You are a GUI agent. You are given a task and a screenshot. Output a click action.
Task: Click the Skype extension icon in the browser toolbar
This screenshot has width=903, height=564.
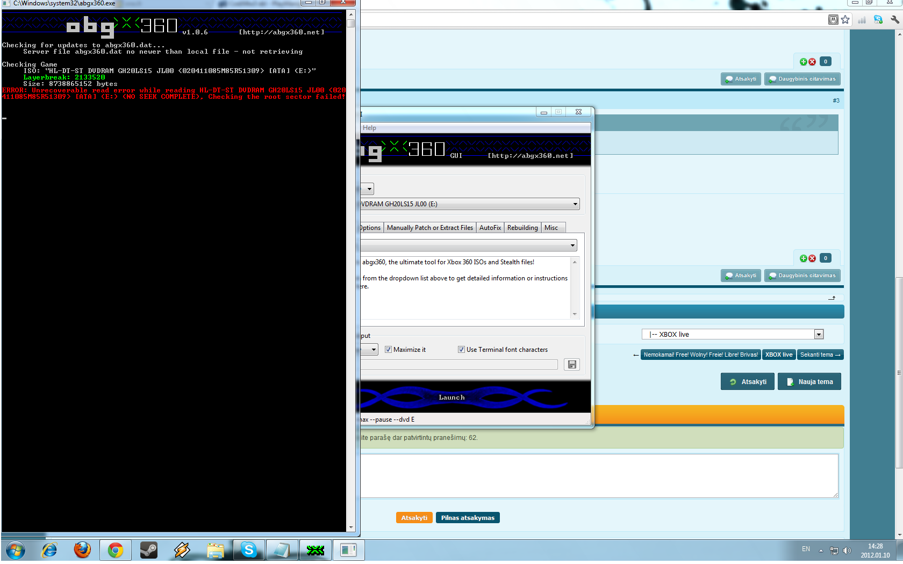[878, 20]
